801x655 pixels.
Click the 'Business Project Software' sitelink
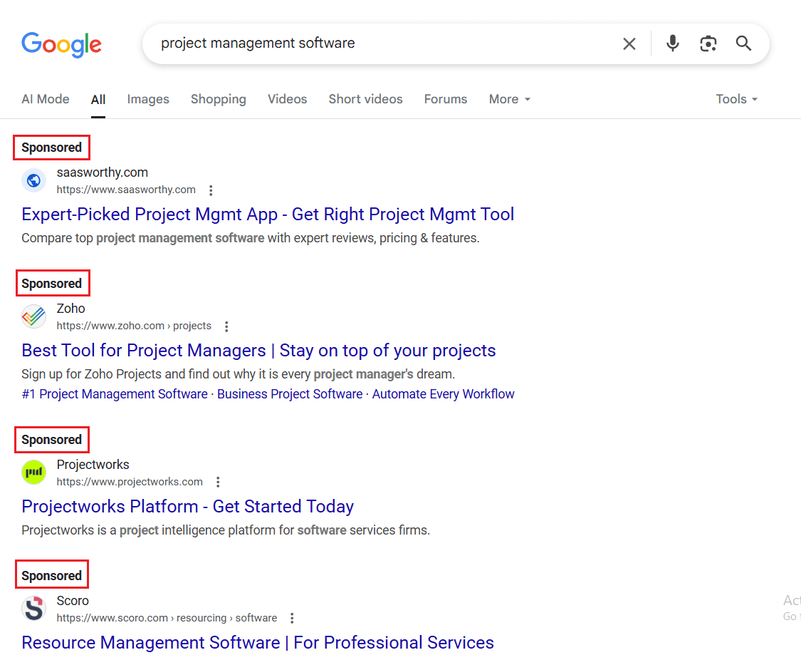coord(290,394)
